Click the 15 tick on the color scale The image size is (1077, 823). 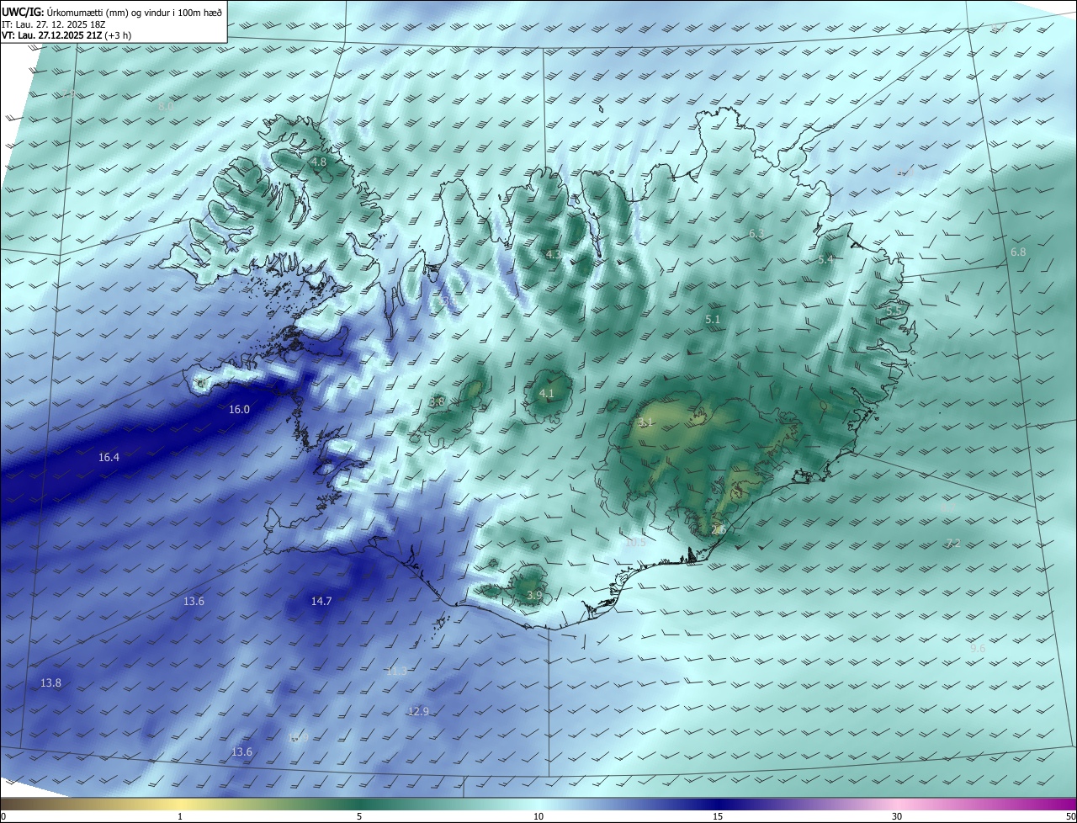tap(718, 817)
